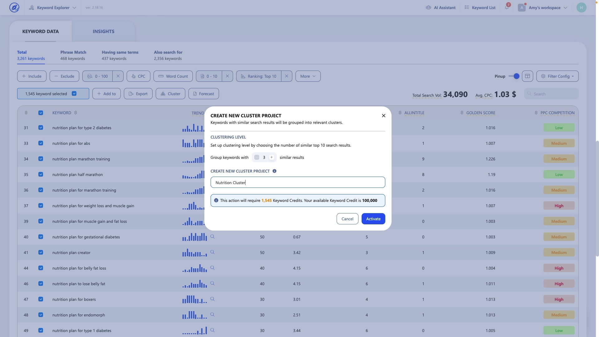Expand the Filter Config dropdown

[x=557, y=76]
